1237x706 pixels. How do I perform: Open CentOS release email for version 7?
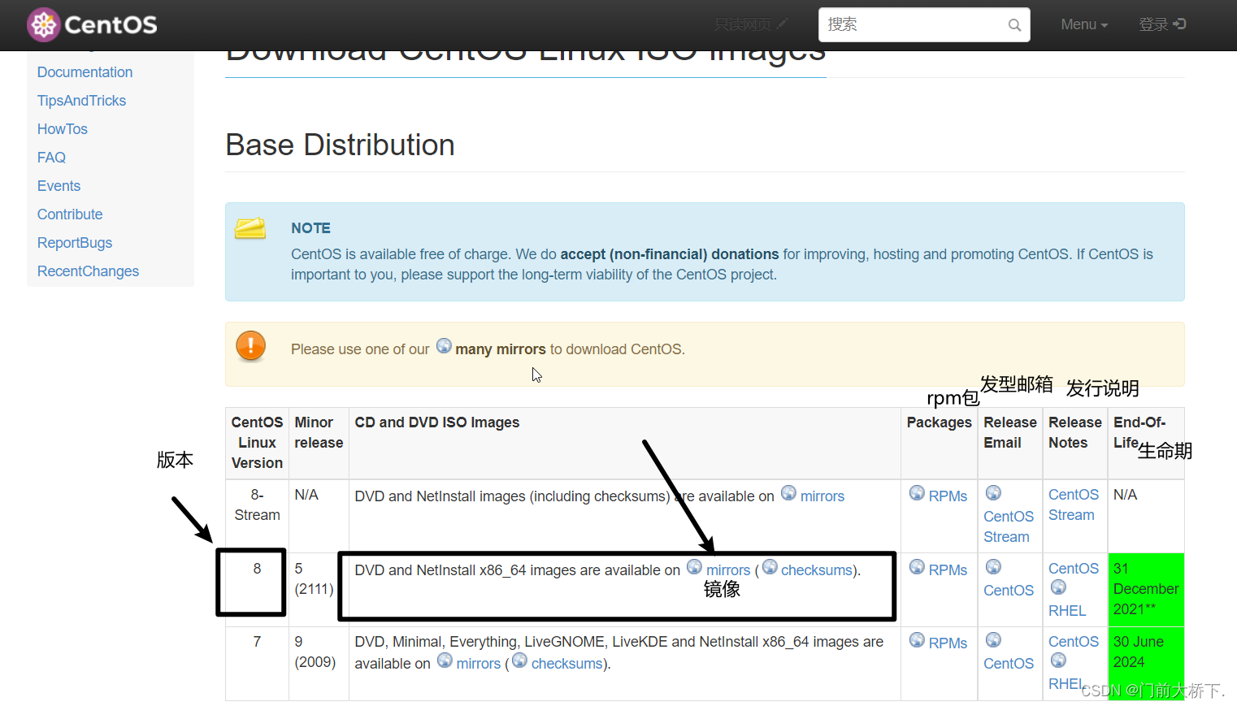[1009, 664]
